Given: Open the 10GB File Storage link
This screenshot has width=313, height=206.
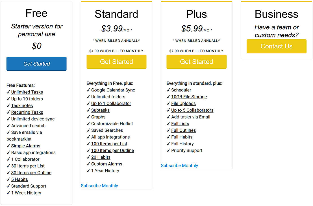Looking at the screenshot, I should click(x=189, y=97).
